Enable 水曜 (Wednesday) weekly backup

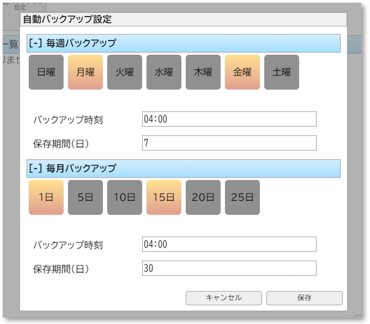164,72
